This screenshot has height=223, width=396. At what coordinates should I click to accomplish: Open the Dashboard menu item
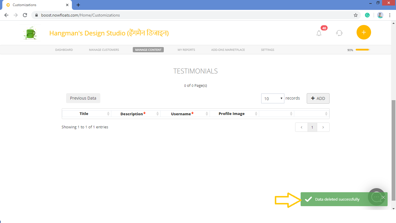[64, 50]
